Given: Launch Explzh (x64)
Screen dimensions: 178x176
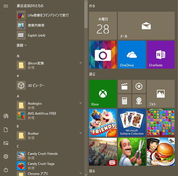Looking at the screenshot, I should tap(50, 35).
